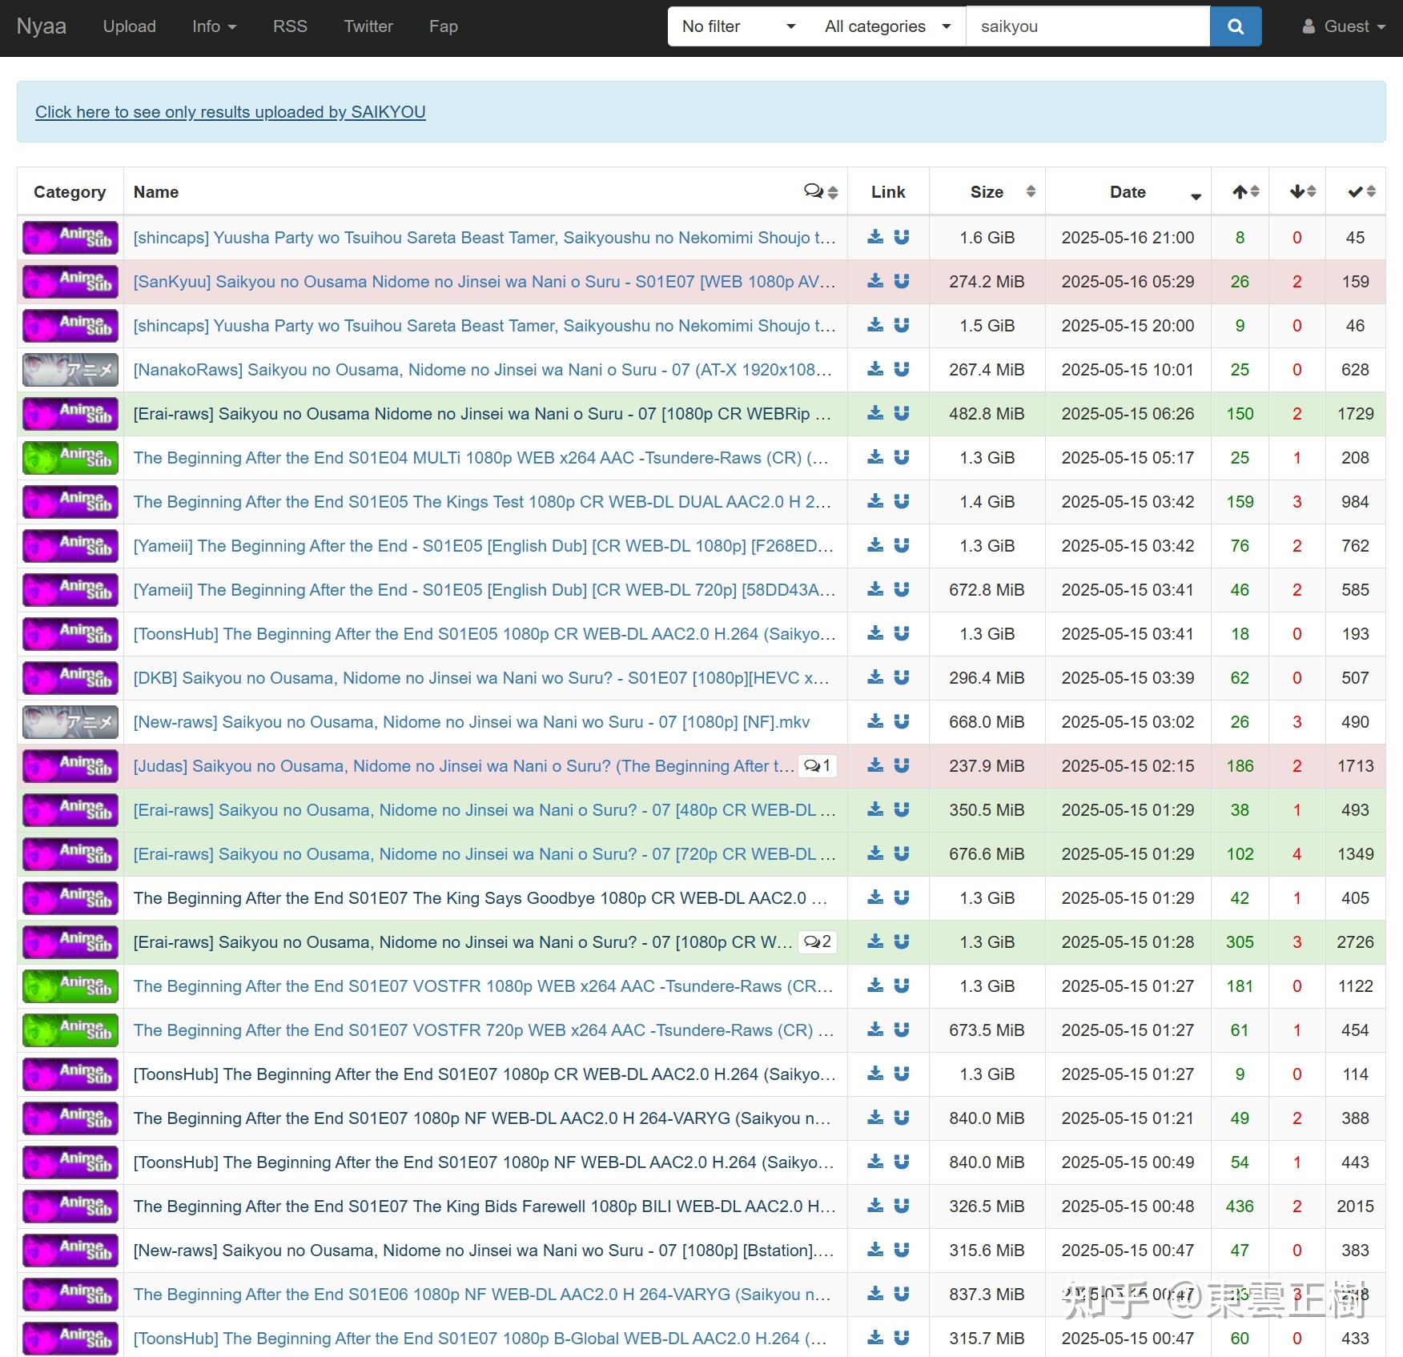Open the No filter dropdown
Image resolution: width=1403 pixels, height=1357 pixels.
pos(738,26)
